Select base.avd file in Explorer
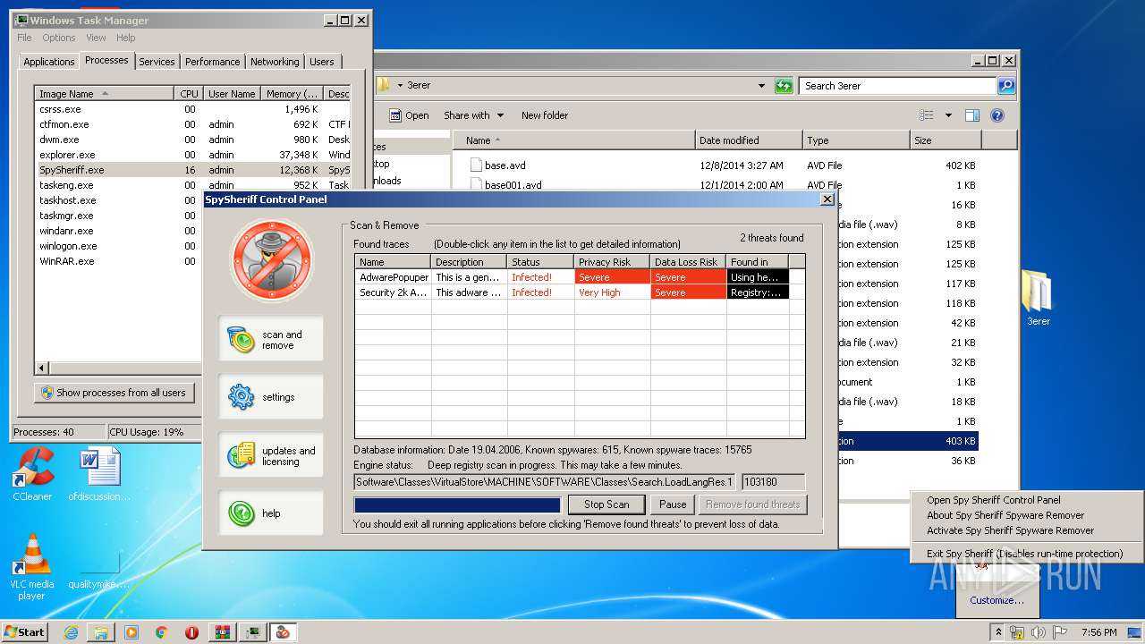The height and width of the screenshot is (644, 1145). point(507,165)
